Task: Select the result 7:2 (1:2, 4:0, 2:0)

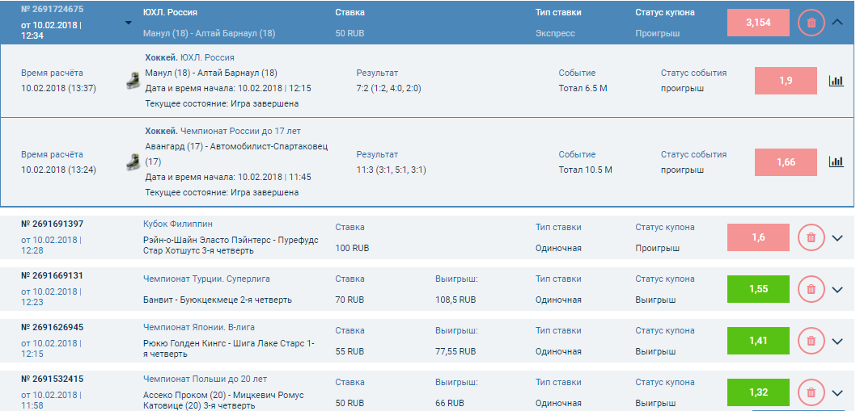Action: (x=389, y=89)
